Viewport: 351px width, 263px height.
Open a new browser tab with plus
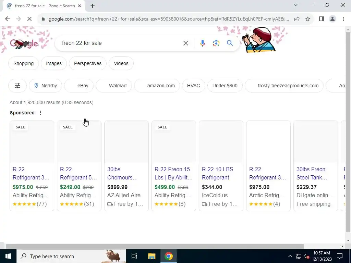pos(93,6)
